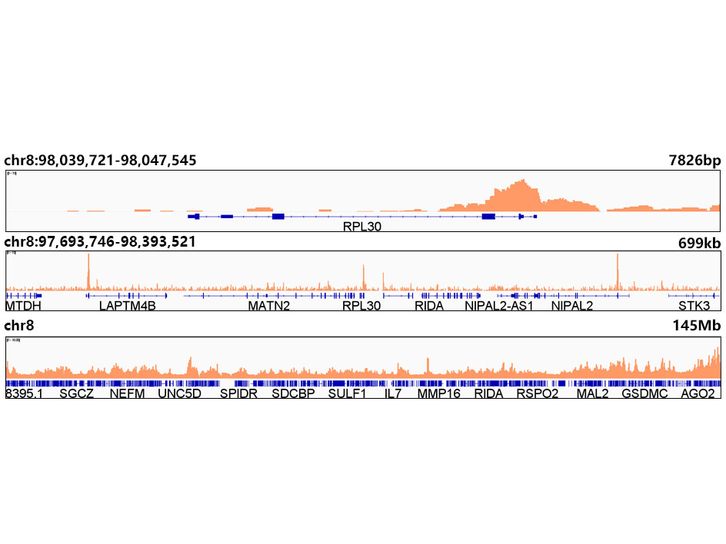Viewport: 726px width, 544px height.
Task: Click the data range label on the top track
Action: click(x=12, y=174)
